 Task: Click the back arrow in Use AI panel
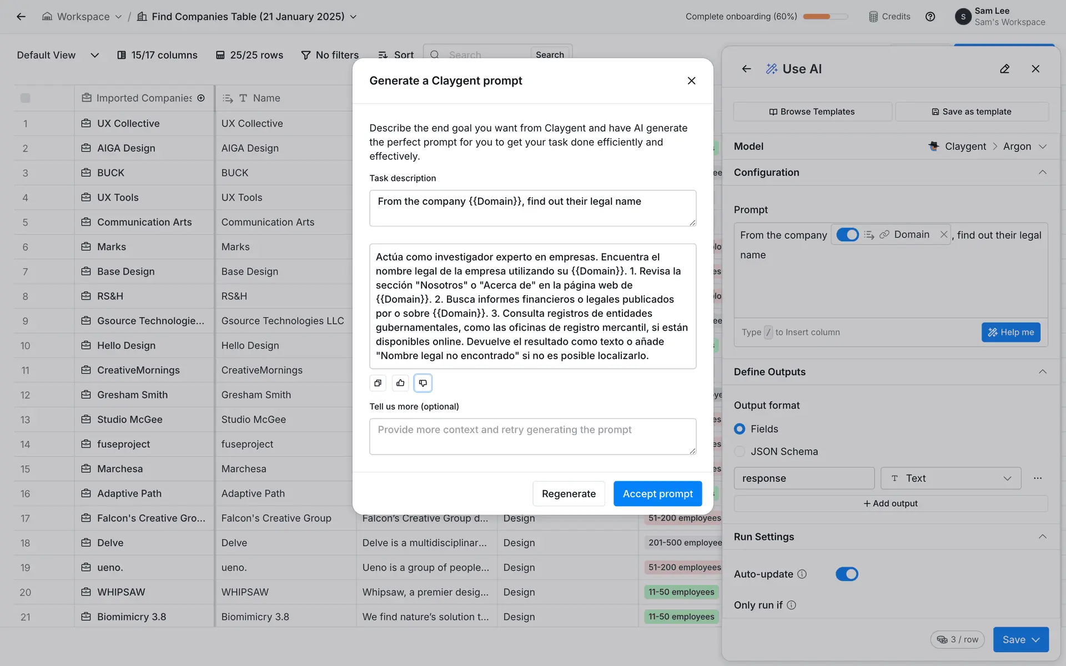pos(746,69)
